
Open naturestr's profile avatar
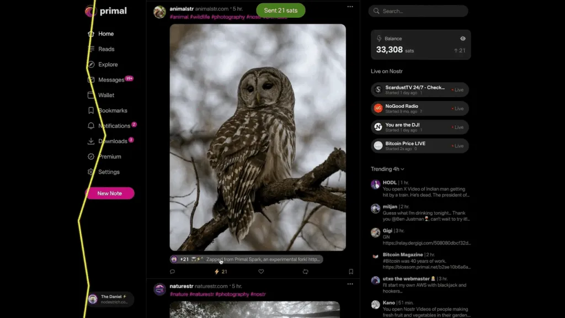(x=159, y=289)
